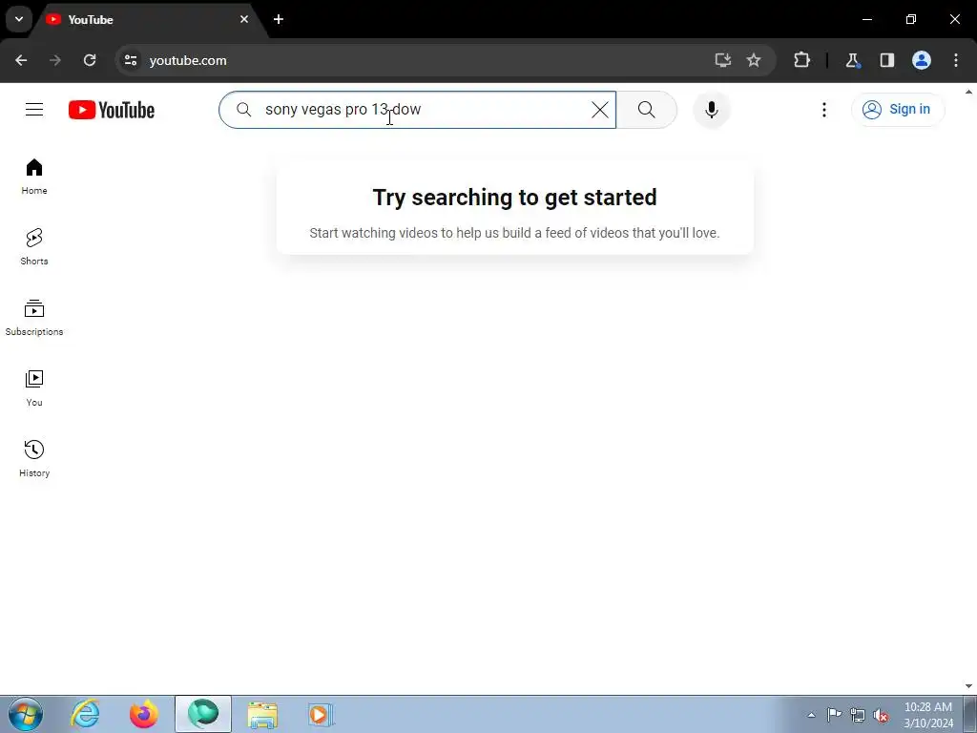Submit search with the magnifier button
The height and width of the screenshot is (733, 977).
646,110
